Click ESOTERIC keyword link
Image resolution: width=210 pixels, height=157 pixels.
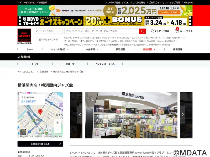coord(170,41)
